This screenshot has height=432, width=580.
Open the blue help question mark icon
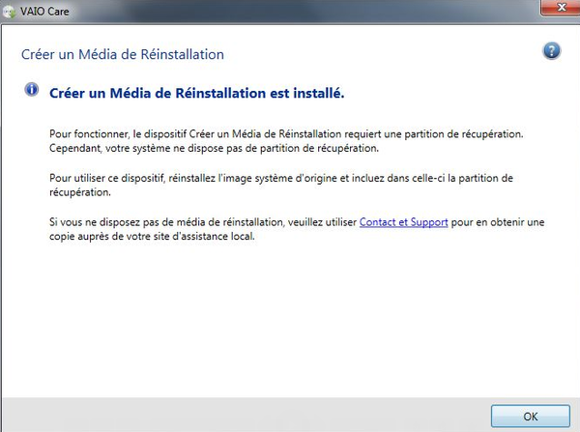click(552, 50)
